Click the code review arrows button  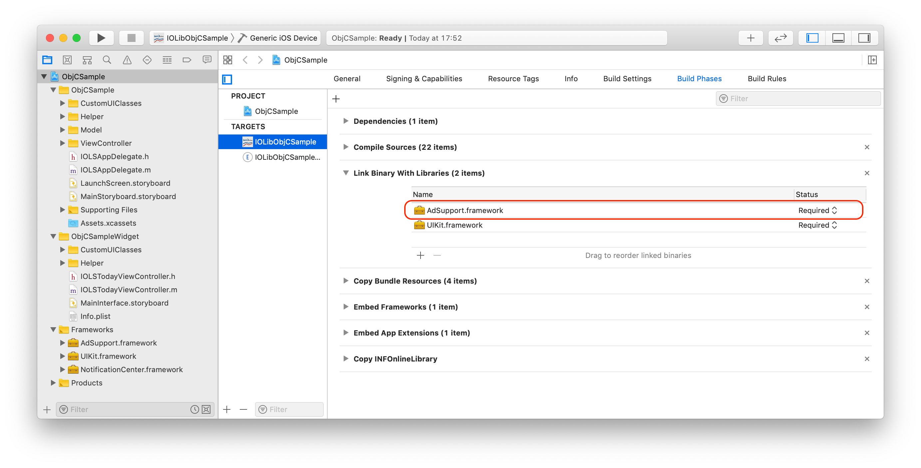(x=780, y=38)
